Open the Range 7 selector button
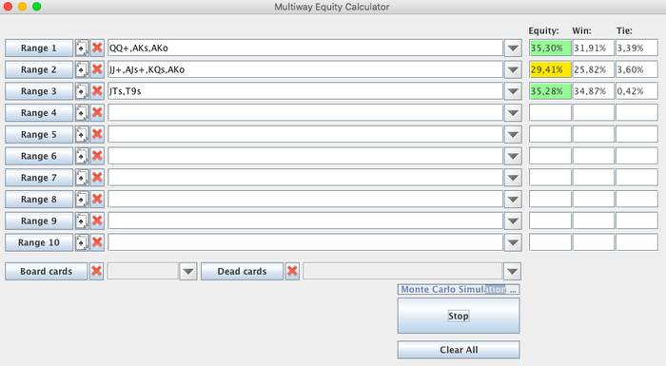 click(x=39, y=178)
